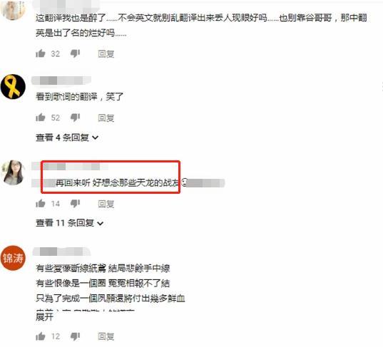383x347 pixels.
Task: Like the comment with 12 likes
Action: point(41,336)
